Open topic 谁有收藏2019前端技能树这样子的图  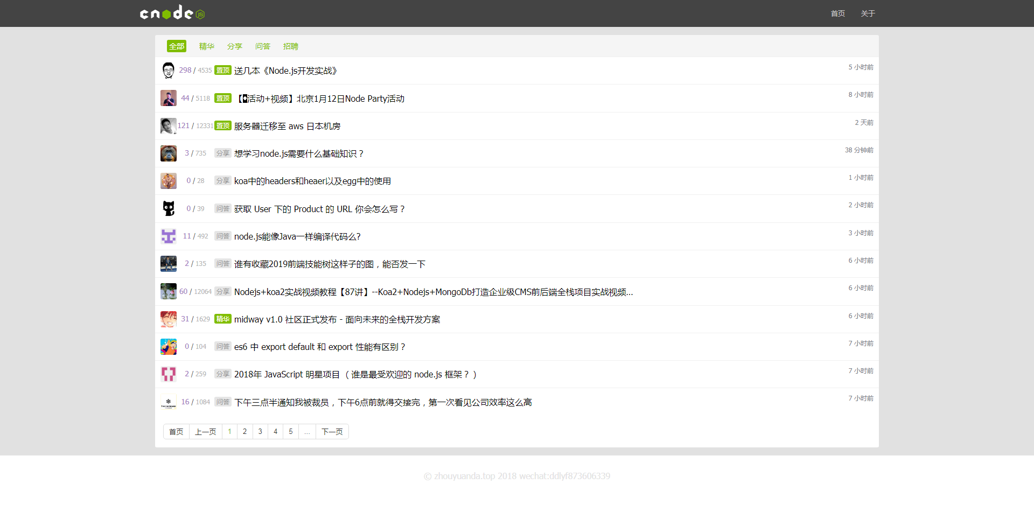(x=330, y=264)
